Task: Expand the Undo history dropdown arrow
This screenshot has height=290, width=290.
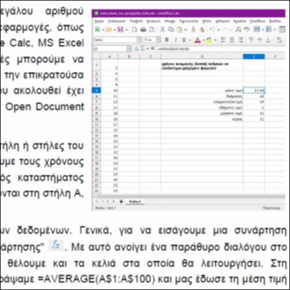Action: [218, 30]
